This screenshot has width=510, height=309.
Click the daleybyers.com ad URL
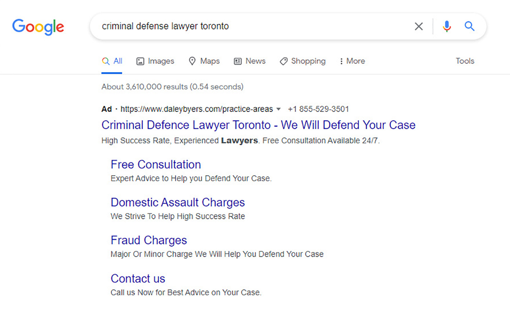197,109
